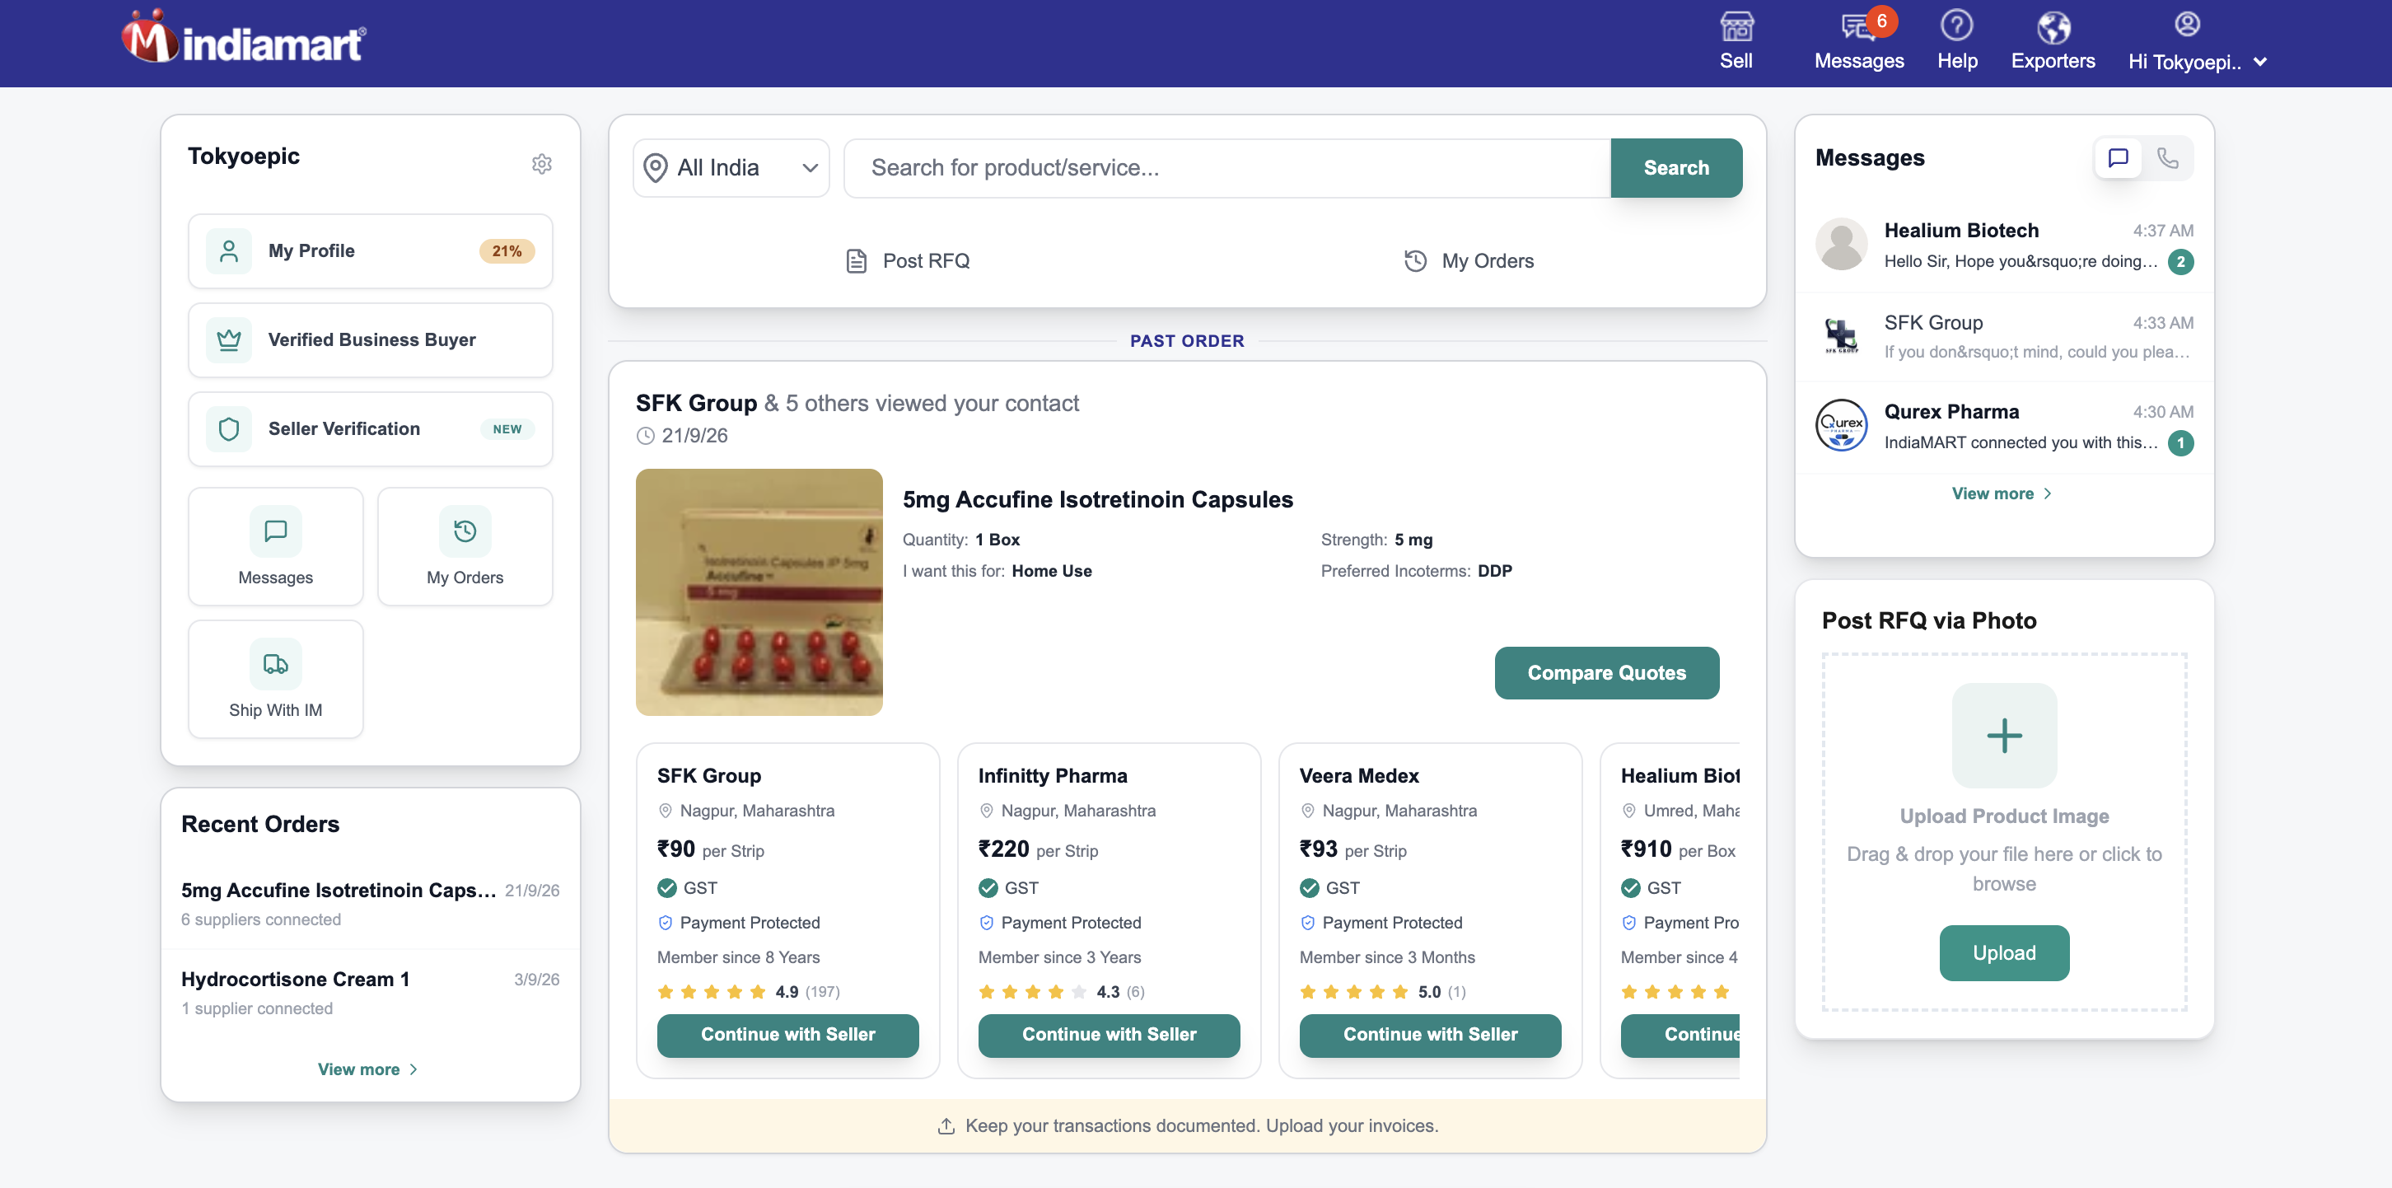Image resolution: width=2392 pixels, height=1188 pixels.
Task: Select the Post RFQ tab
Action: 907,261
